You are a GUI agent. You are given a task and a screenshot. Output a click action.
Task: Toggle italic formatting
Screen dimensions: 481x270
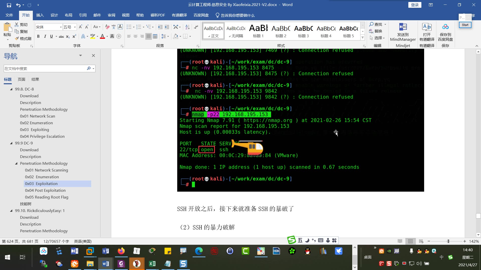point(45,36)
